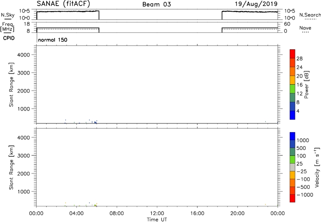Pick the green 25–100 Velocity color segment

(293, 159)
